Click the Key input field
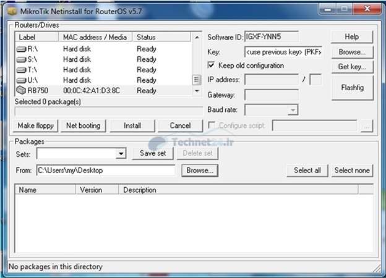This screenshot has height=278, width=386. (283, 52)
